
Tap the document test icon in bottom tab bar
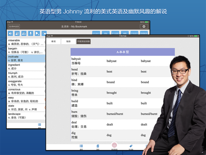click(x=98, y=146)
